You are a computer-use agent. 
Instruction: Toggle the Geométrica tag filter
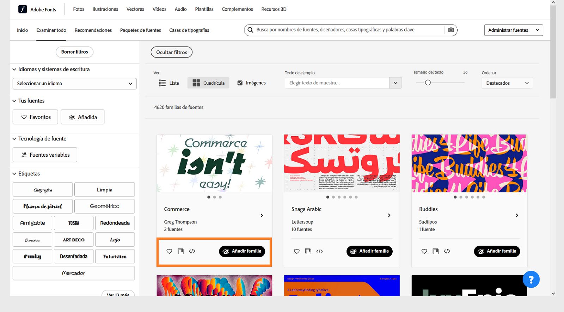[105, 206]
